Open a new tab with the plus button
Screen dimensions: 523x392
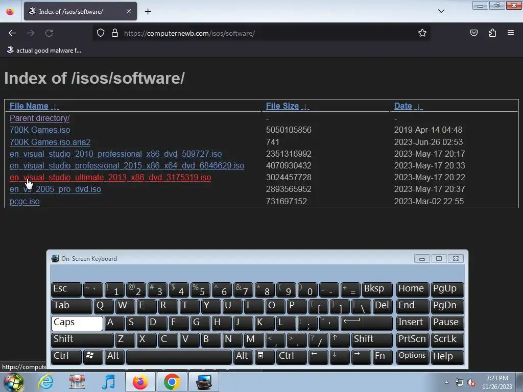point(148,12)
